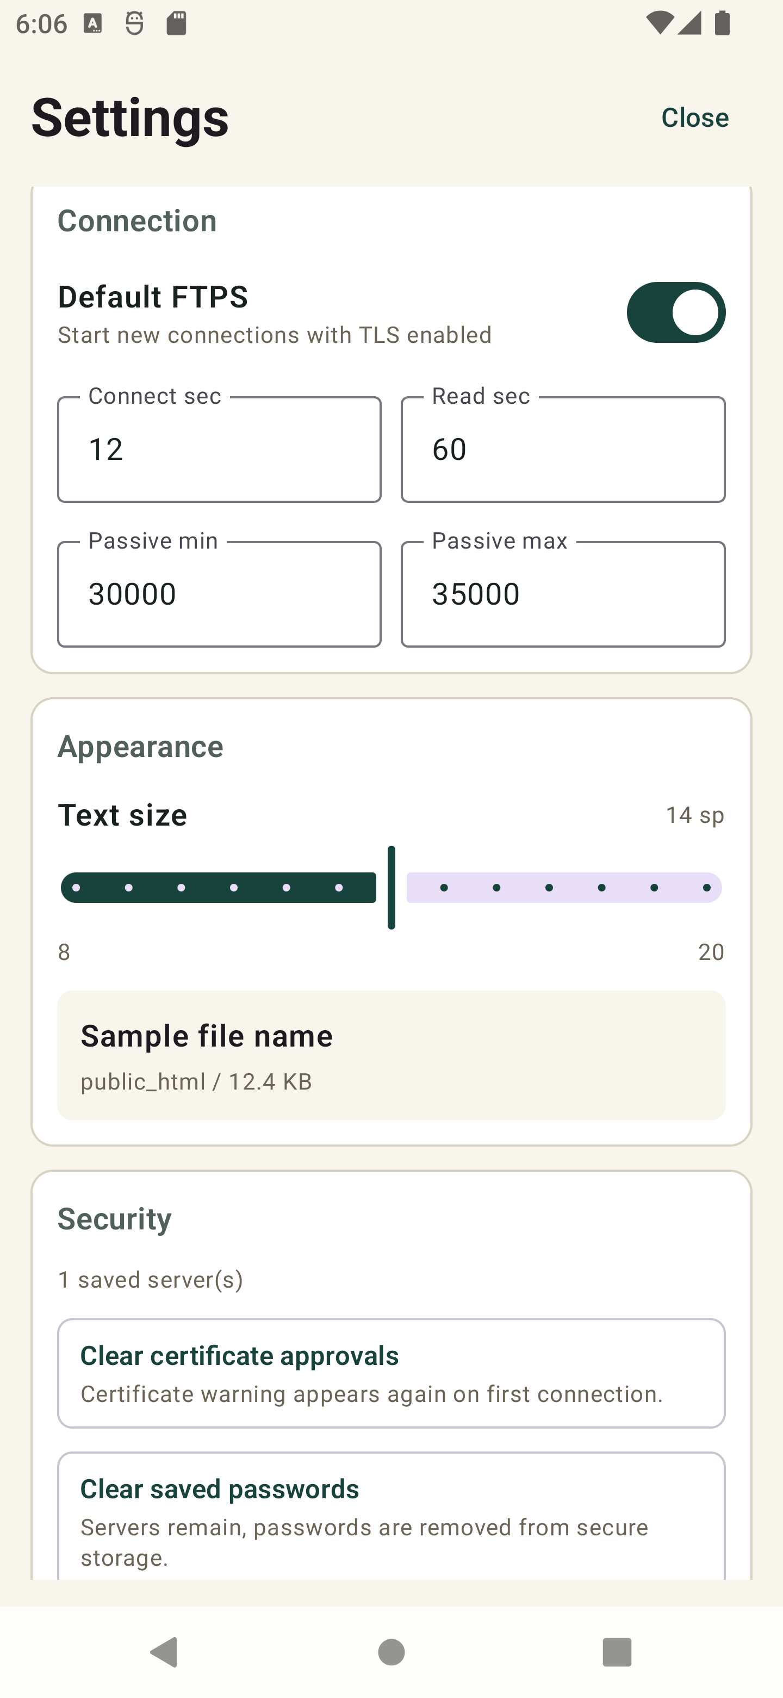Viewport: 783px width, 1698px height.
Task: Tap the 6:06 clock in status bar
Action: point(41,24)
